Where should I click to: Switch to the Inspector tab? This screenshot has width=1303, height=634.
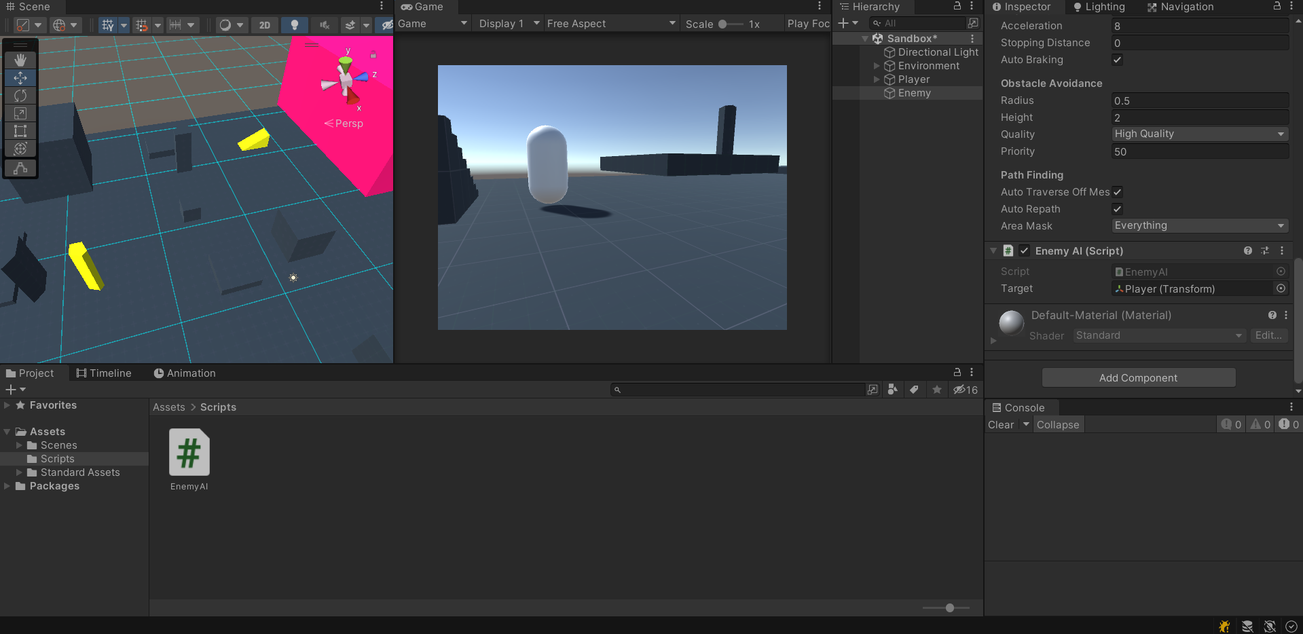1021,7
